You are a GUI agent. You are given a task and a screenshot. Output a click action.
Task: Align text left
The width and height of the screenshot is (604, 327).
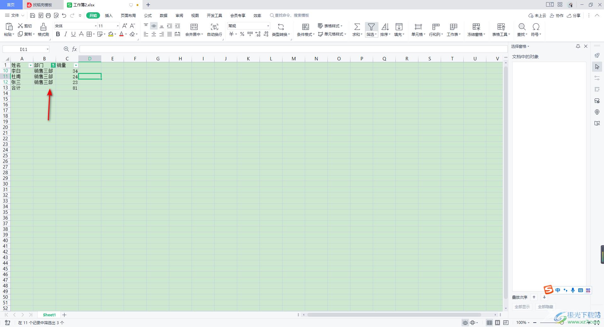146,34
